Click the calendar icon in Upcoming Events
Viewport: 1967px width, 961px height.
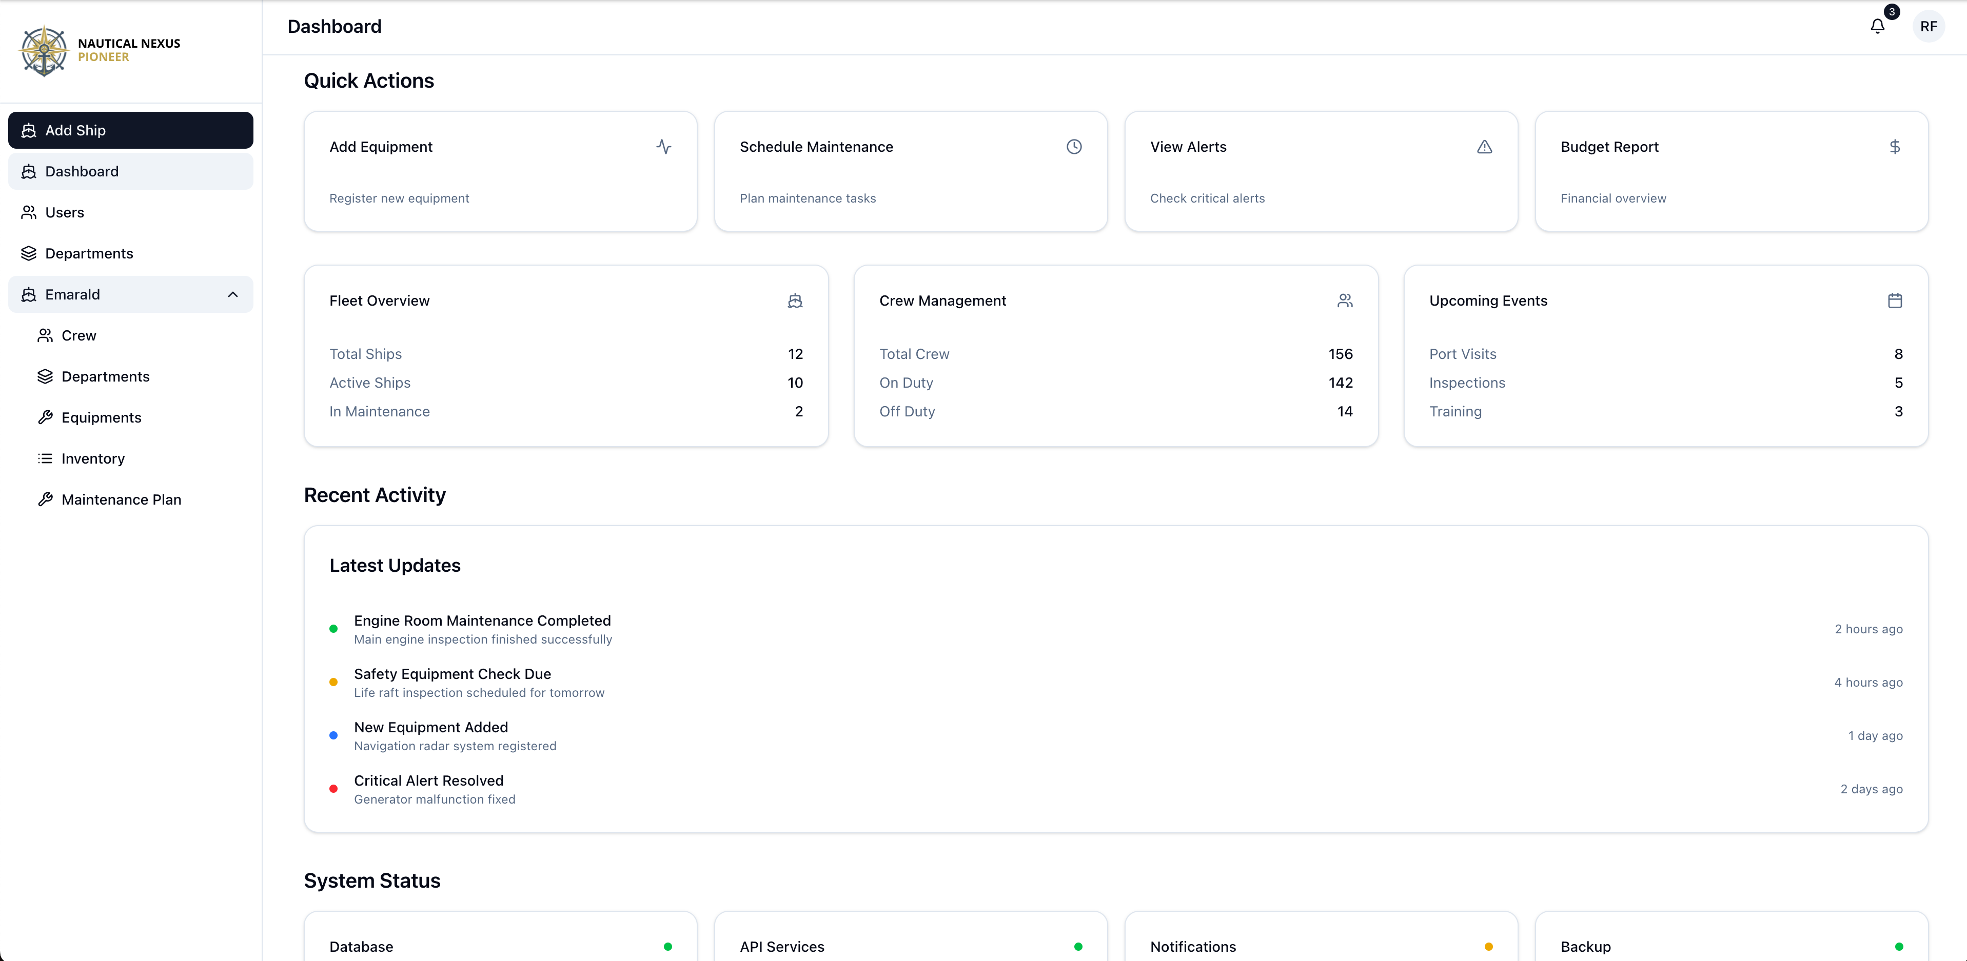(1895, 301)
